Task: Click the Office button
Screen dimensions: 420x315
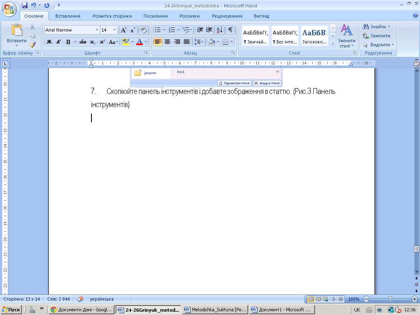Action: 9,9
